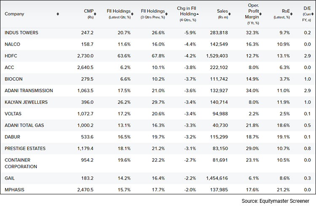316x207 pixels.
Task: Toggle sort arrow on Chg in FII Holding
Action: coord(198,14)
